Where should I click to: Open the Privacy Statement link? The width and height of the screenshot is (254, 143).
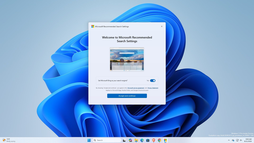[x=153, y=88]
